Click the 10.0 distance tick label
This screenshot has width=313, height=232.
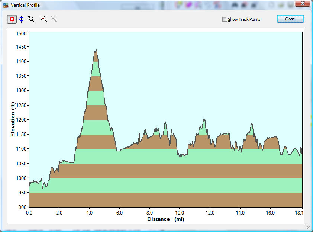(179, 213)
